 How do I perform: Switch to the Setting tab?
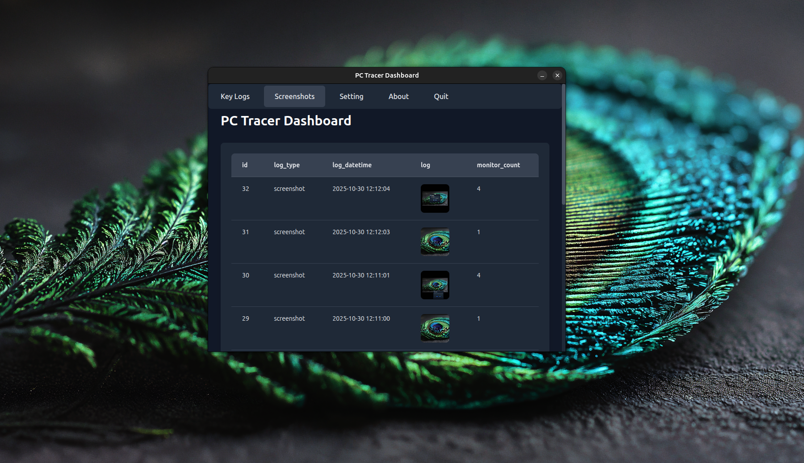coord(351,96)
